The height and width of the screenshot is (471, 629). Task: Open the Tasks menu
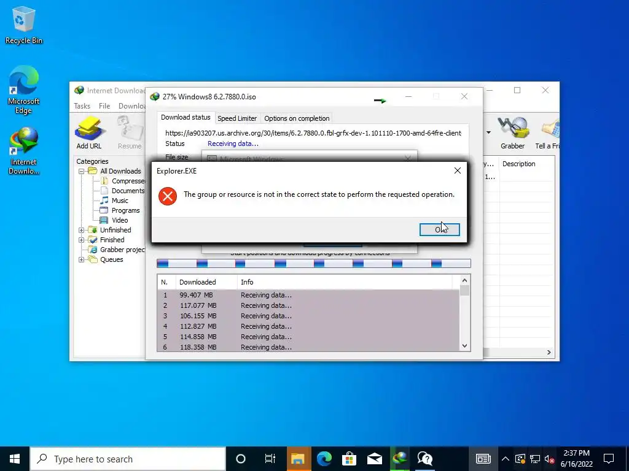pos(82,106)
